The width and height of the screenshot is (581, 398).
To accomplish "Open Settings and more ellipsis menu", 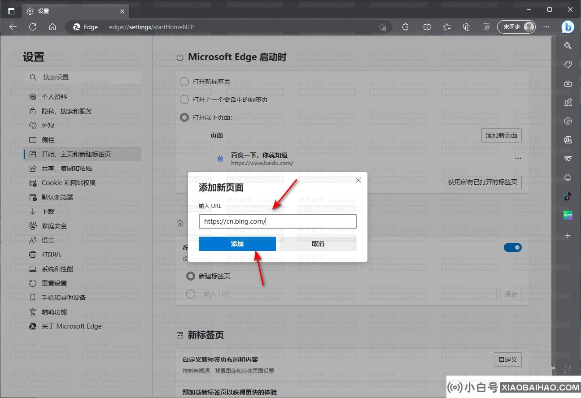I will (x=546, y=27).
